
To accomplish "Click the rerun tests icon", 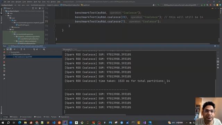I will point(4,49).
